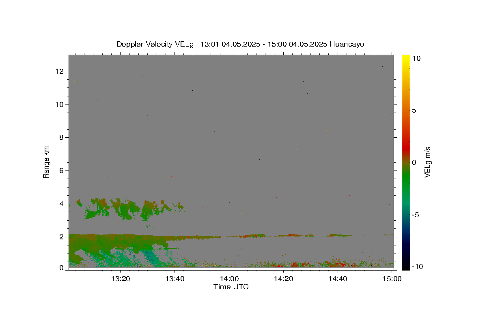Click the colorbar value 10 label
Image resolution: width=487 pixels, height=324 pixels.
click(417, 58)
